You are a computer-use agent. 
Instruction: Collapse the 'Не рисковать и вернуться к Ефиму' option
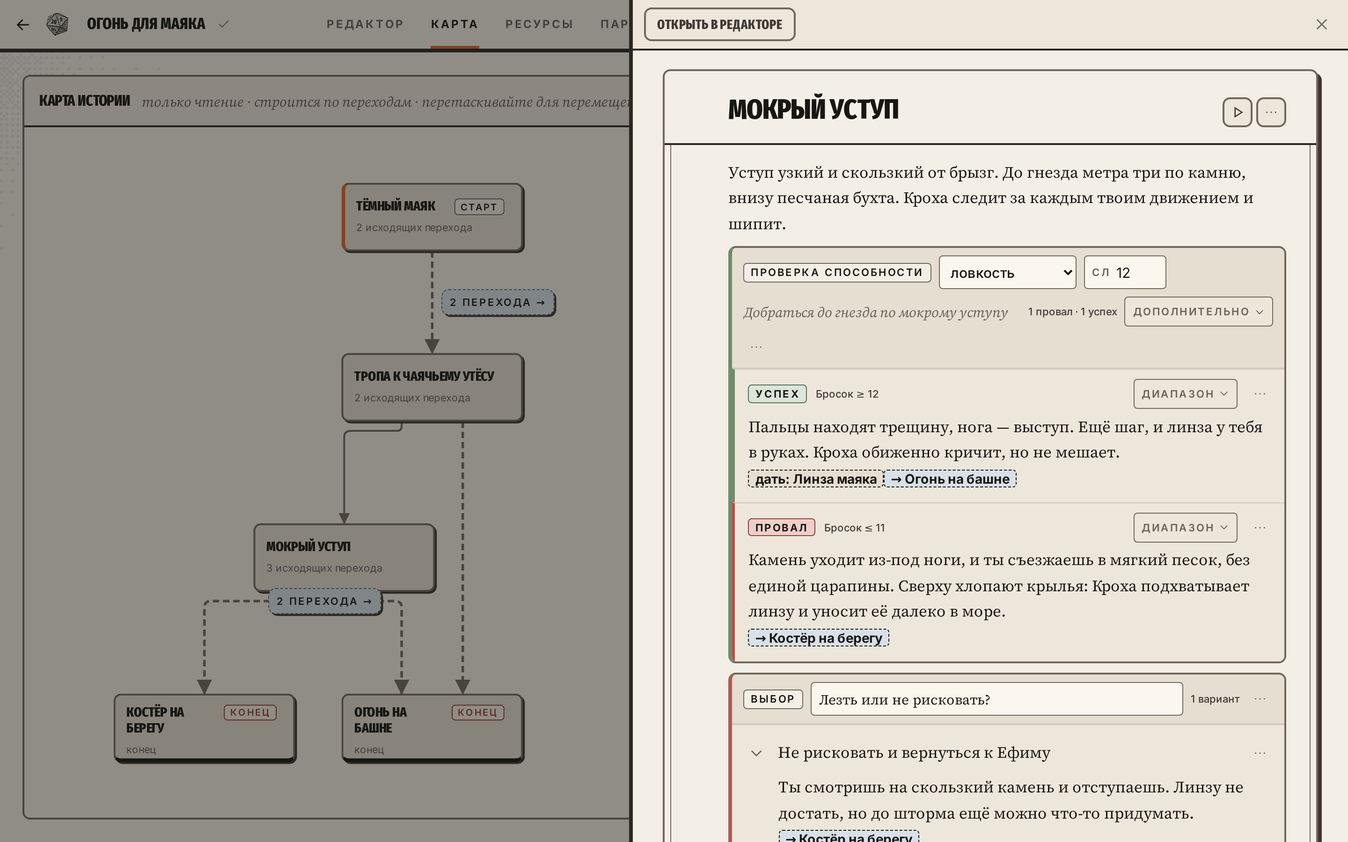(x=756, y=754)
